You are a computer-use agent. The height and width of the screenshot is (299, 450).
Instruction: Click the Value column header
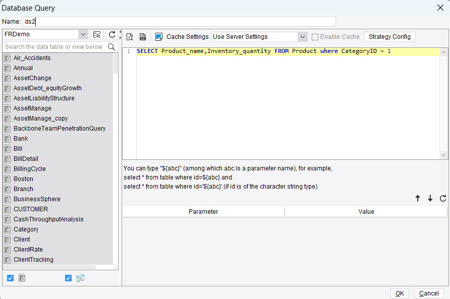366,211
